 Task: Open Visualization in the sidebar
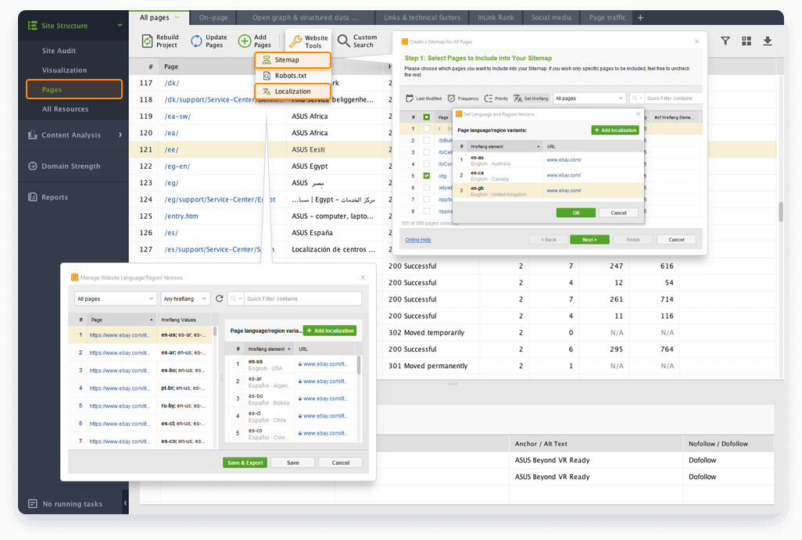pos(64,70)
